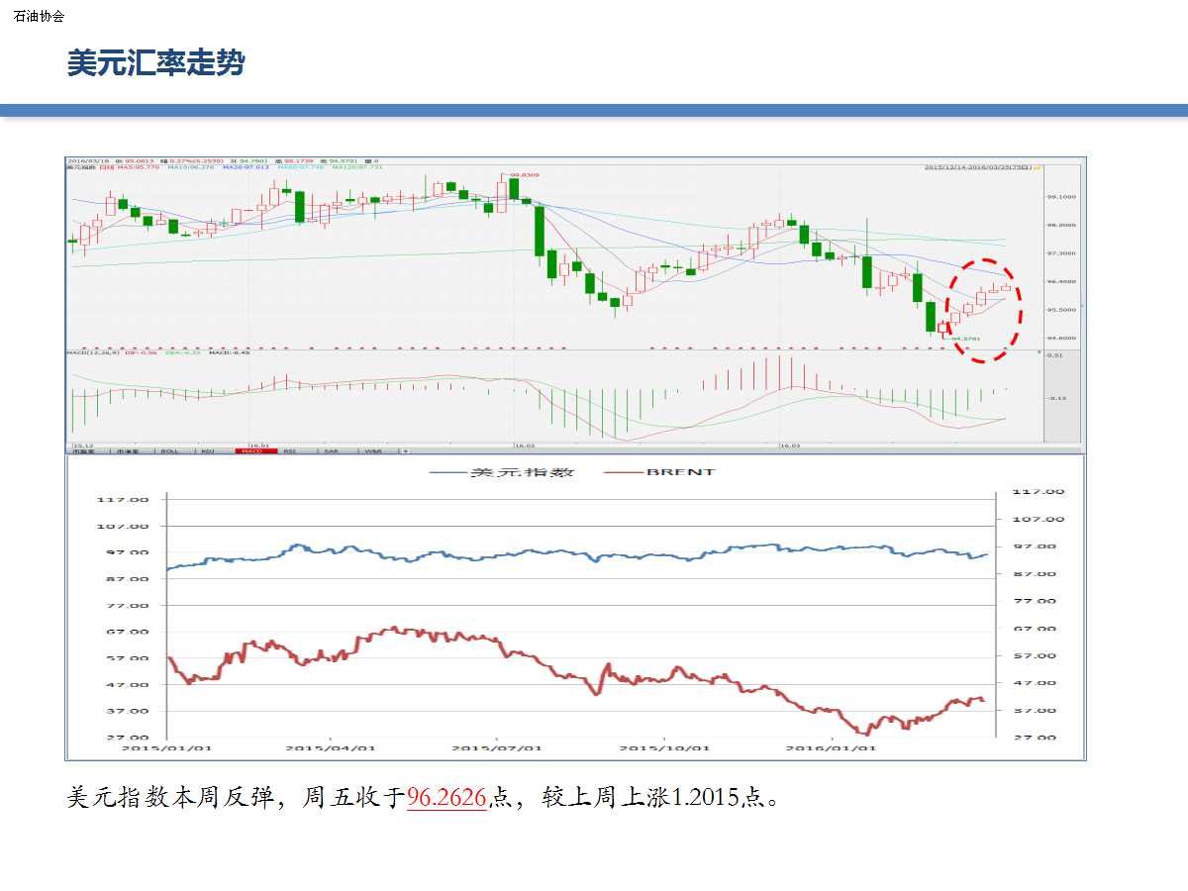
Task: Click the 99.8309 high price label
Action: pos(523,175)
